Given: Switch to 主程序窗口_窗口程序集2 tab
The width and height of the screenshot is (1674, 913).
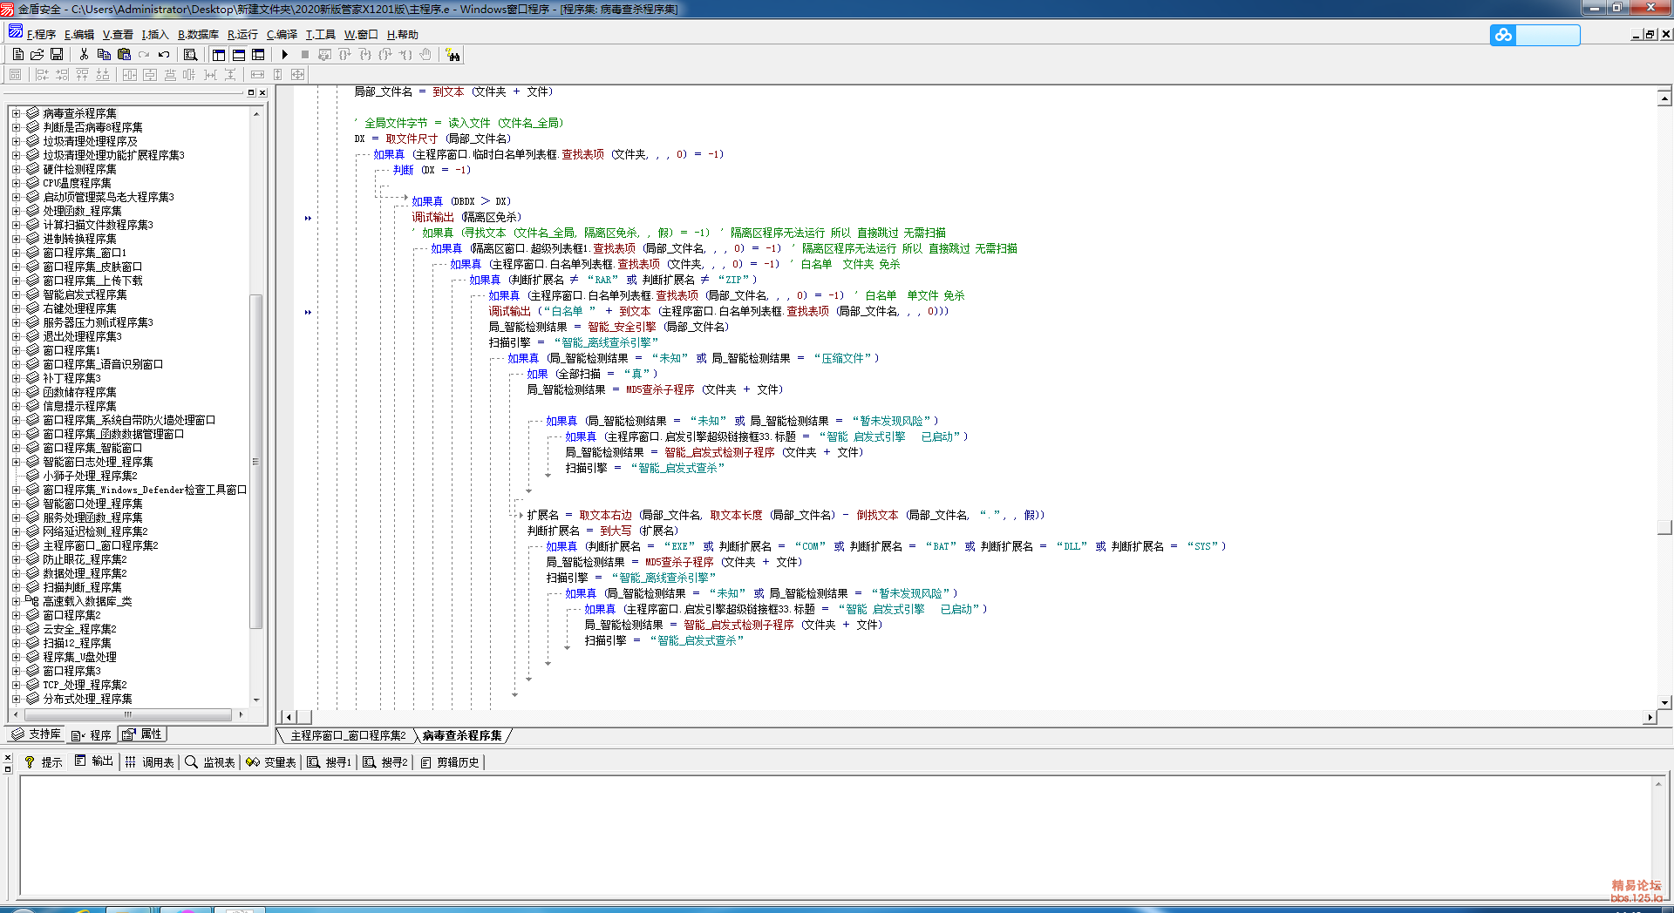Looking at the screenshot, I should [347, 736].
